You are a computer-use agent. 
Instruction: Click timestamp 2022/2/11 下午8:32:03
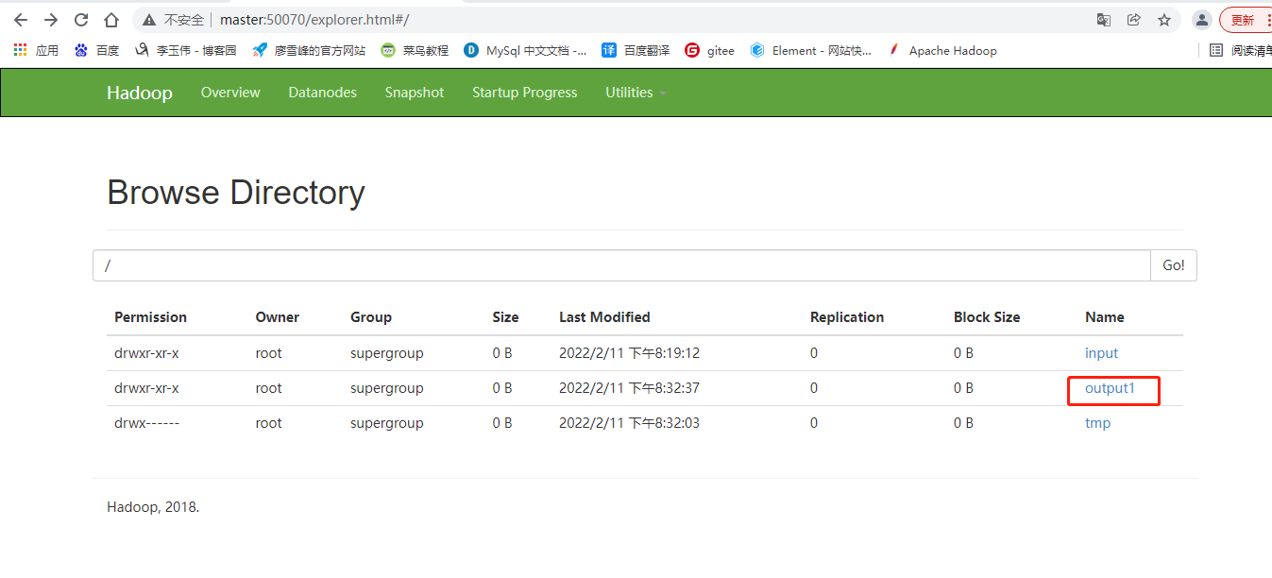pyautogui.click(x=629, y=423)
